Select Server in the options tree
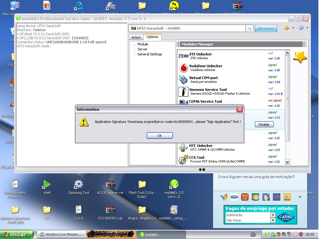 tap(142, 49)
